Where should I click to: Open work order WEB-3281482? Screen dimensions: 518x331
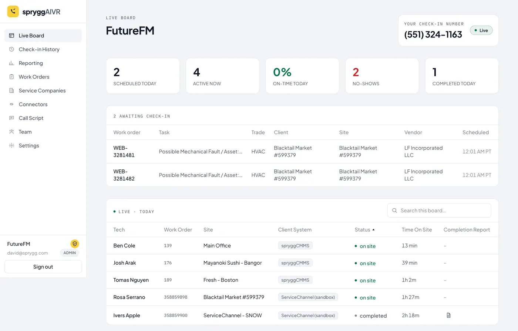point(124,175)
